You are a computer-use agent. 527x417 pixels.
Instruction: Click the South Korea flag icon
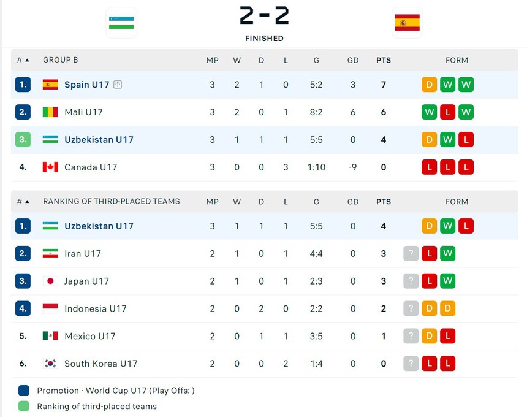(50, 364)
